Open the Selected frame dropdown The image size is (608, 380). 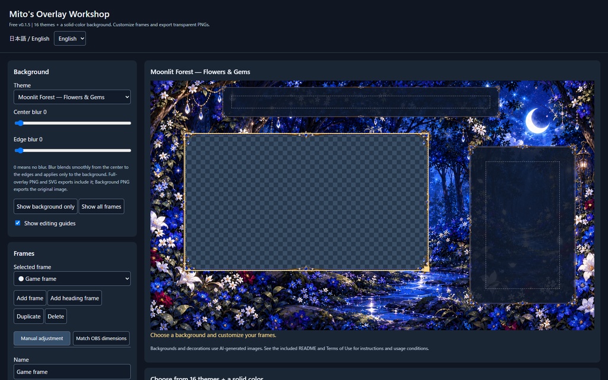(x=72, y=278)
